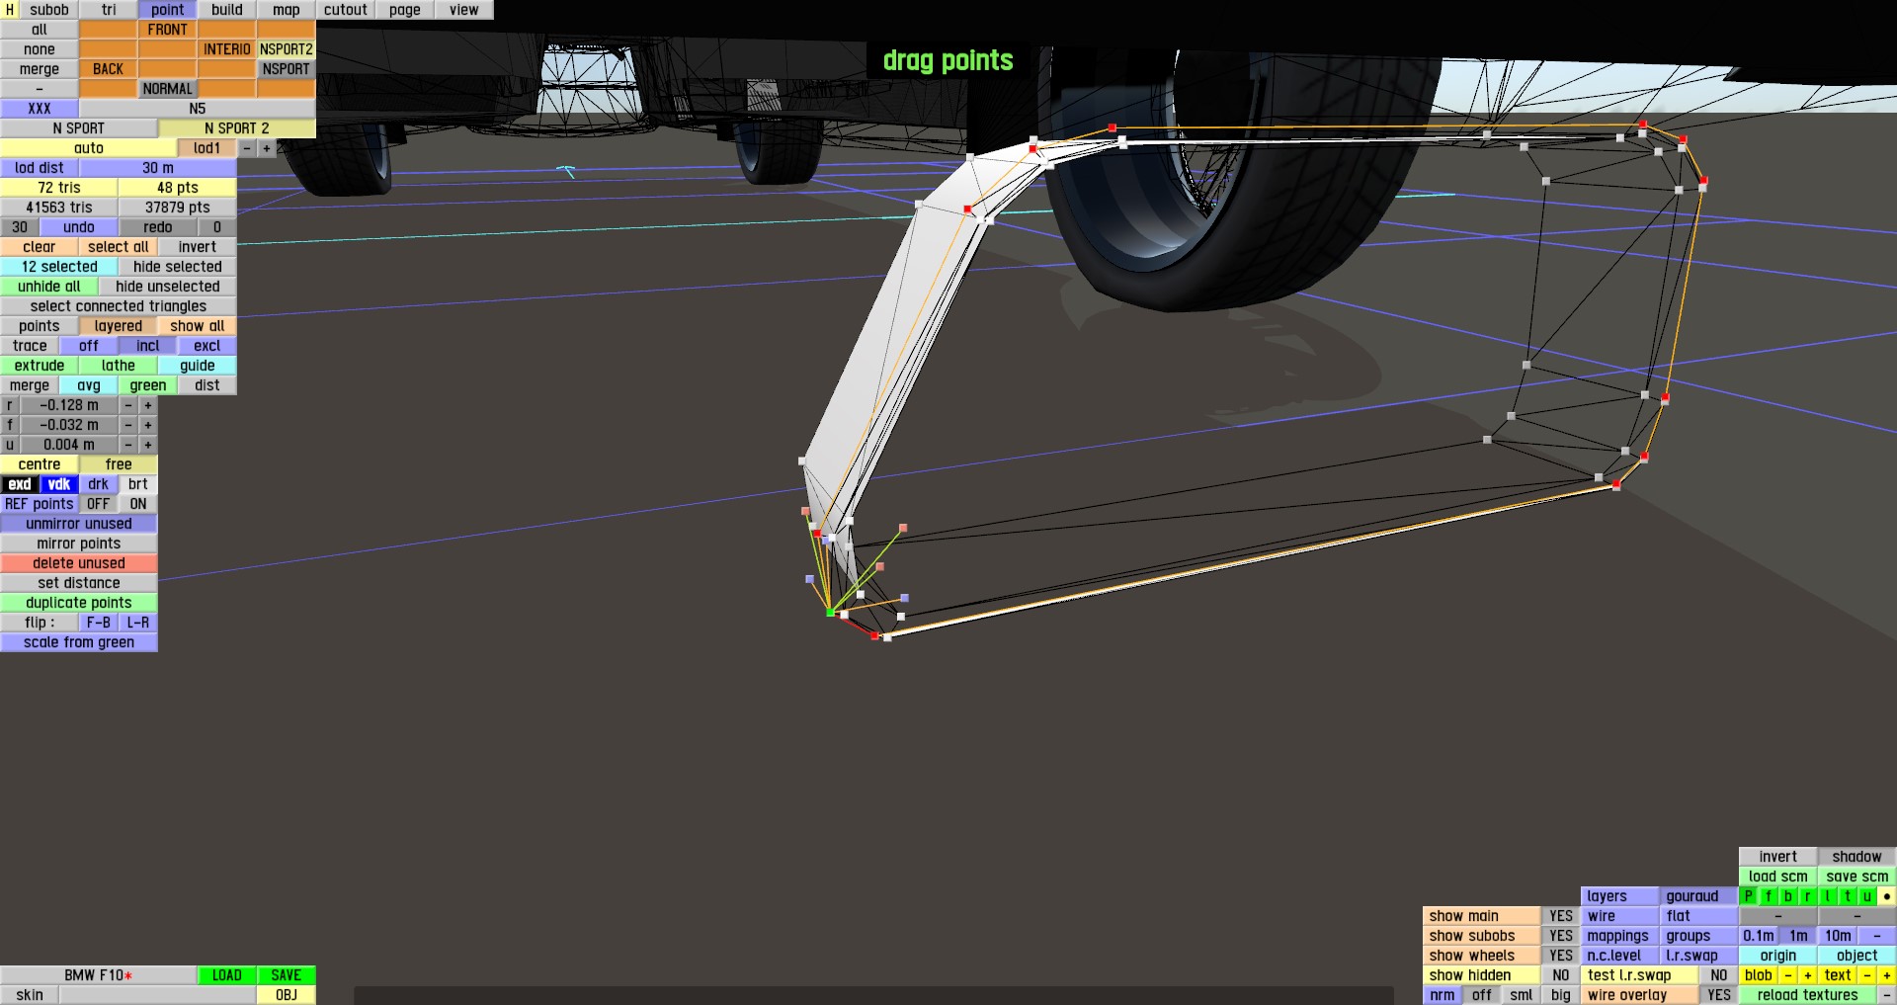This screenshot has height=1005, width=1897.
Task: Switch to the page tab
Action: point(405,10)
